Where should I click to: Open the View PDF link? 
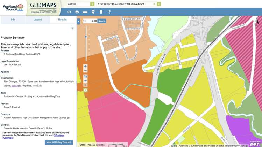[16, 86]
